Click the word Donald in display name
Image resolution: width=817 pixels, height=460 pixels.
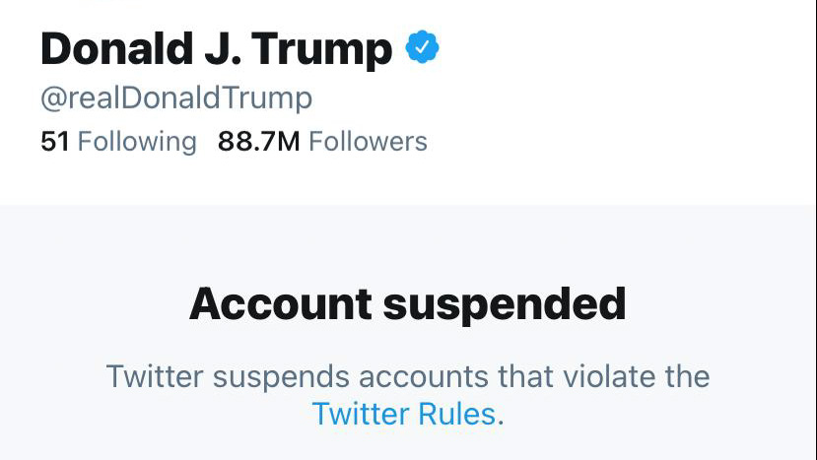tap(117, 48)
